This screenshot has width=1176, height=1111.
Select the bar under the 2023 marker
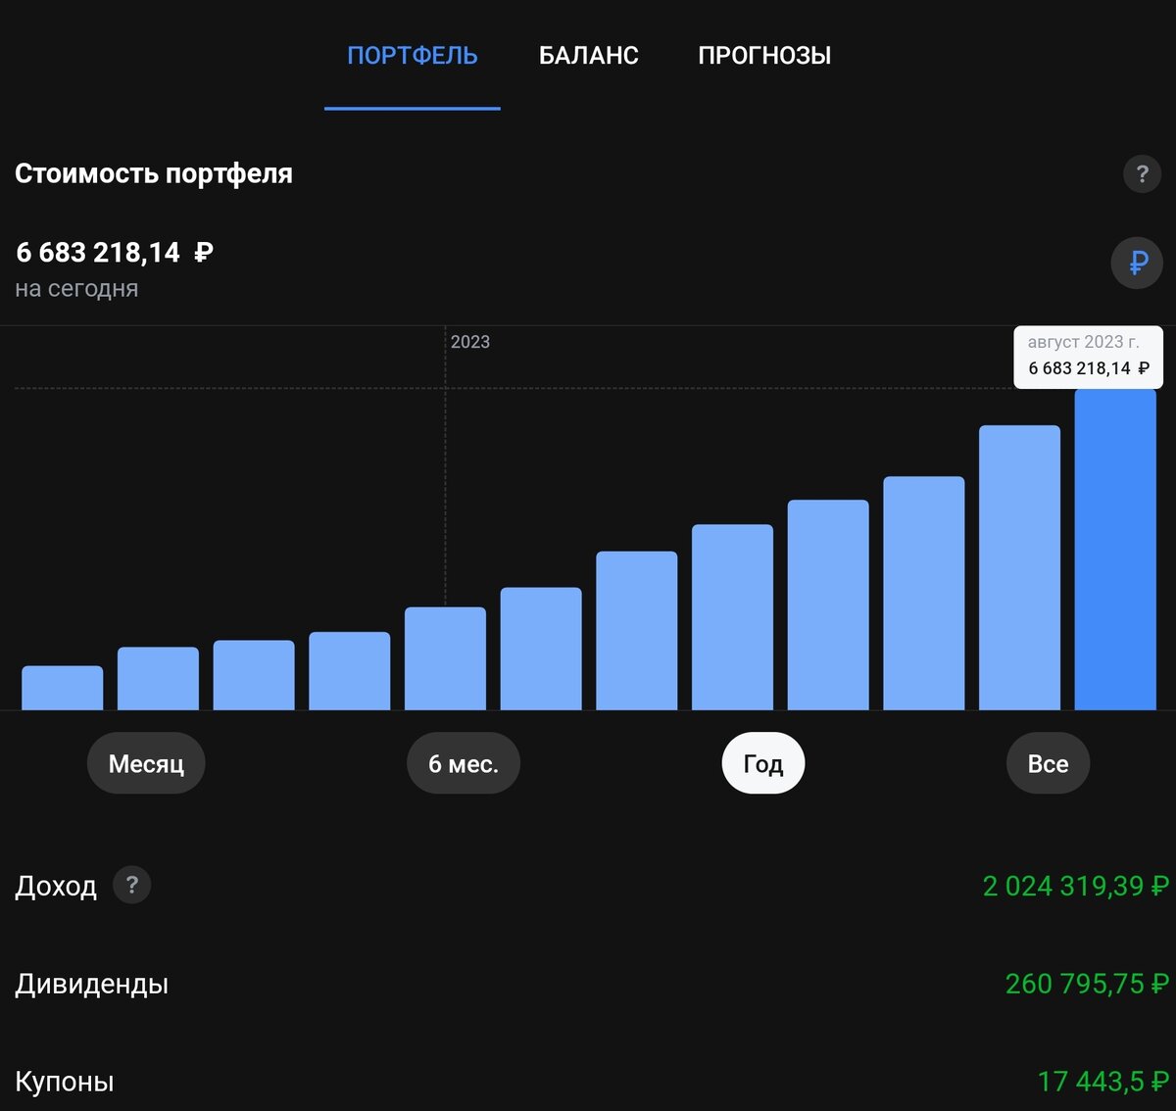445,658
